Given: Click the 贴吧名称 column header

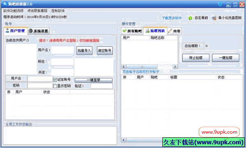Looking at the screenshot, I should point(163,38).
